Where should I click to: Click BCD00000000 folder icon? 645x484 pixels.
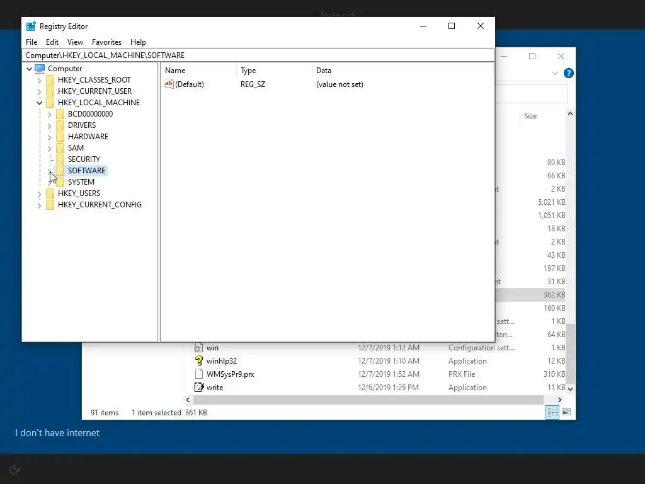pos(60,114)
